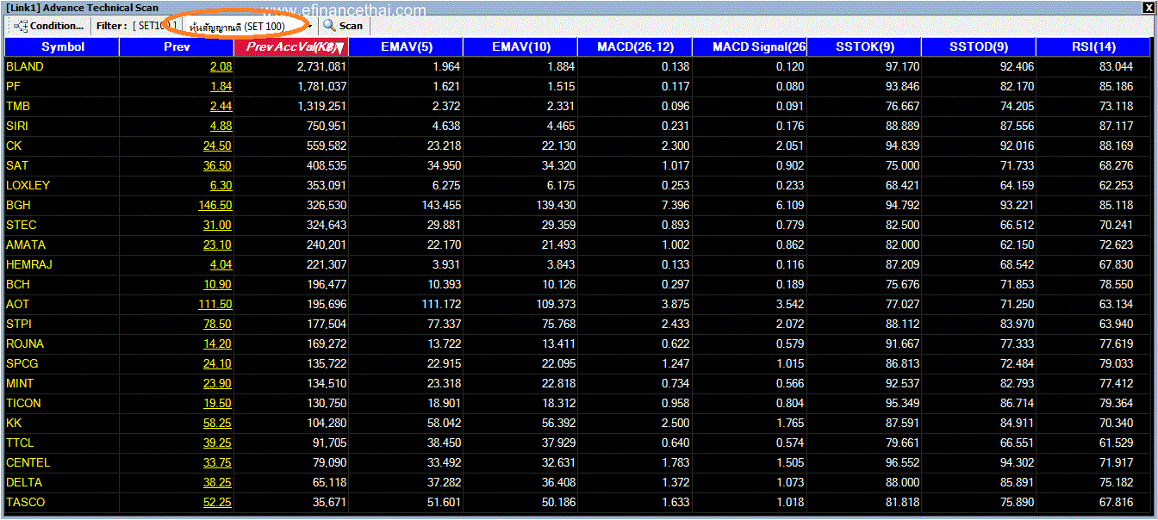This screenshot has height=520, width=1158.
Task: Select the BCH symbol
Action: pyautogui.click(x=17, y=284)
